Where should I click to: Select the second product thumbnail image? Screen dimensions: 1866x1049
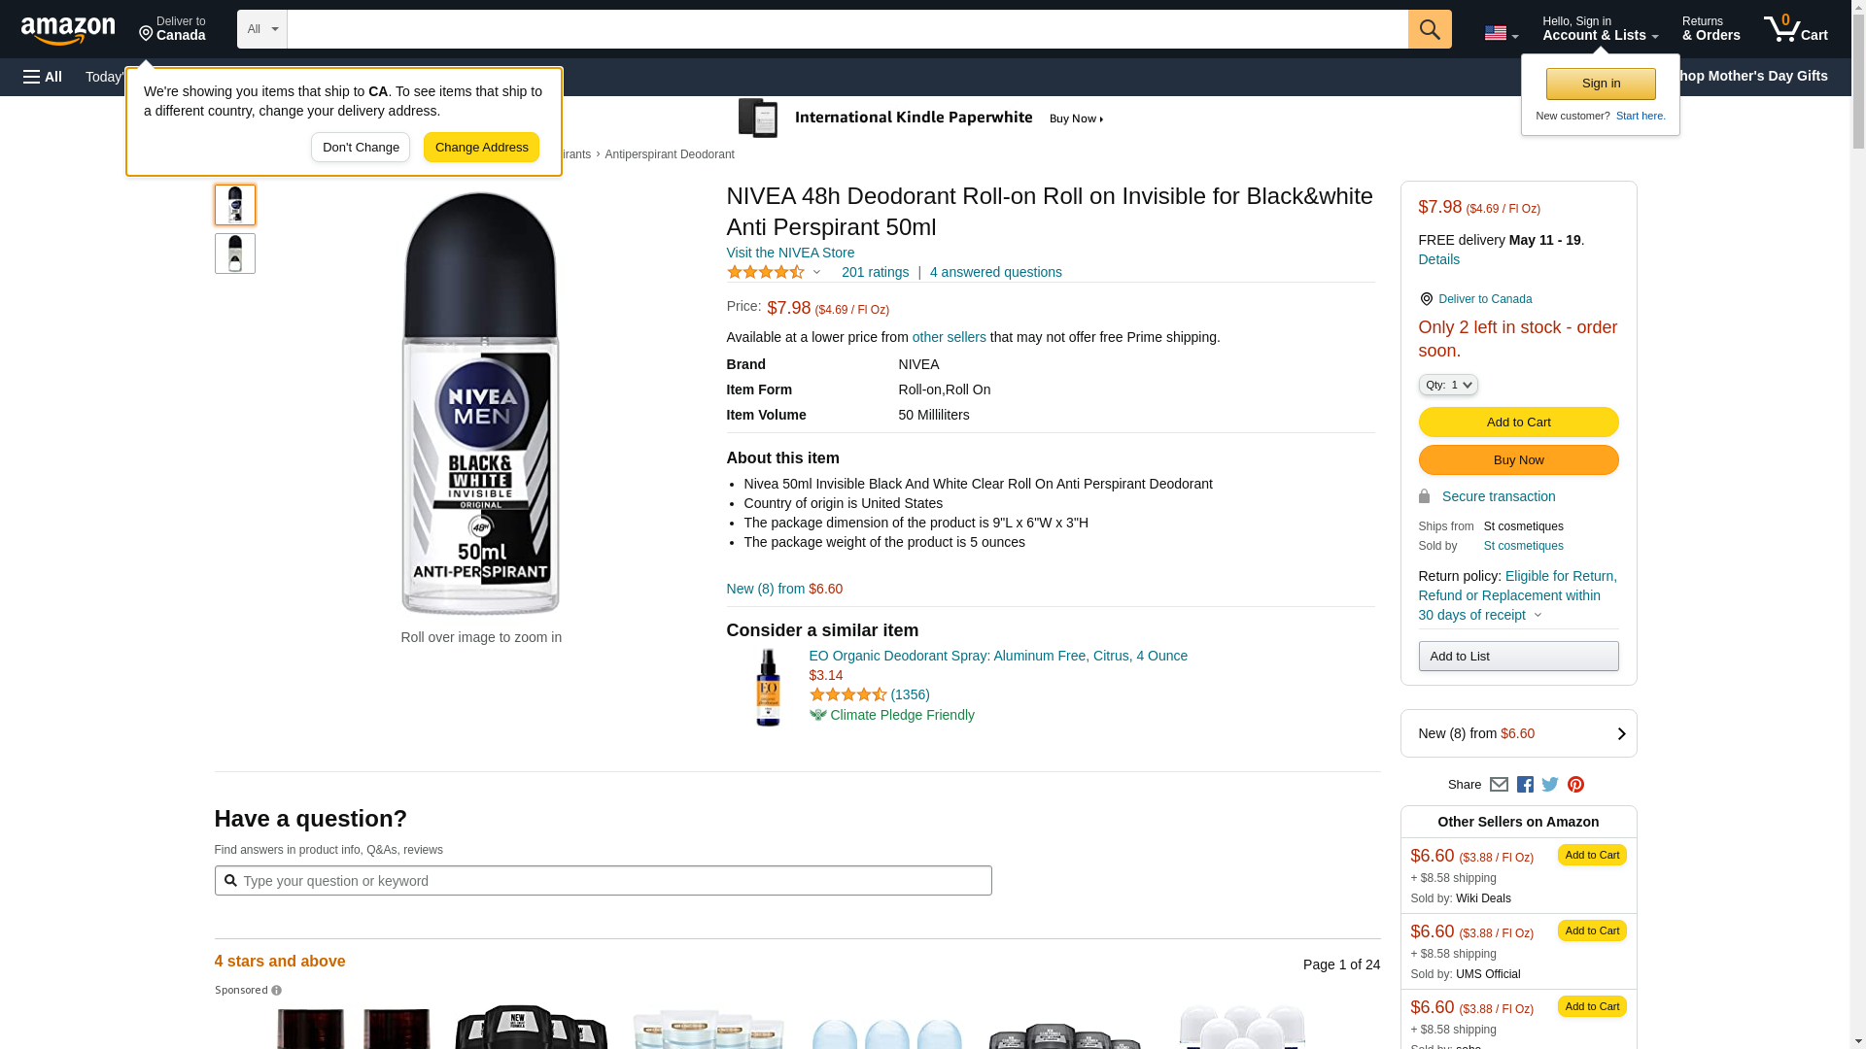(x=235, y=254)
